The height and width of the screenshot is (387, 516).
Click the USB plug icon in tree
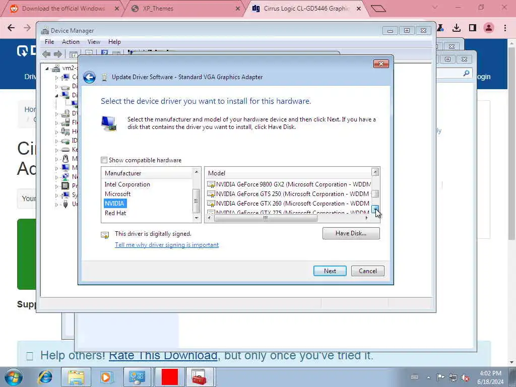click(x=66, y=204)
